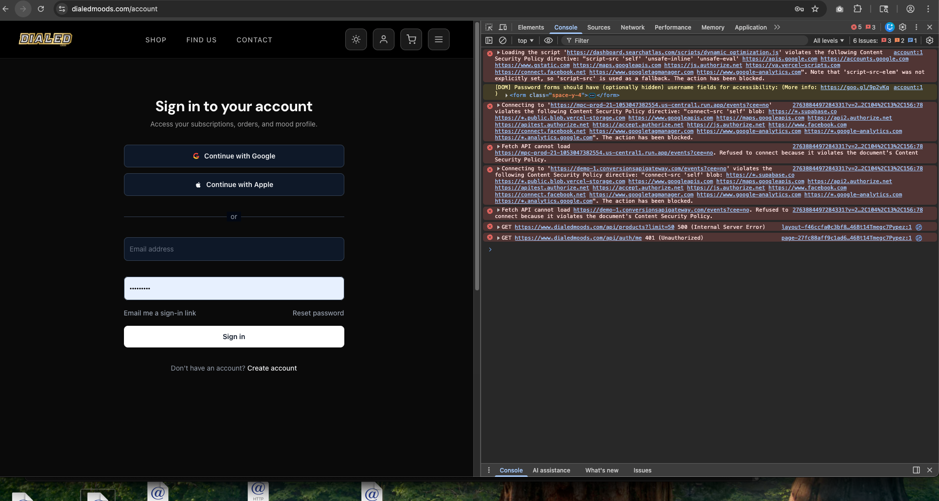Activate the DevTools element inspector

[x=489, y=28]
